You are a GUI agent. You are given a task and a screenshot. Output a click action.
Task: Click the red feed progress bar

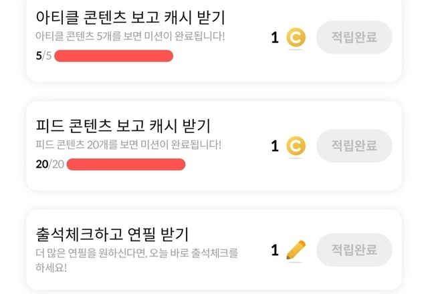tap(126, 164)
